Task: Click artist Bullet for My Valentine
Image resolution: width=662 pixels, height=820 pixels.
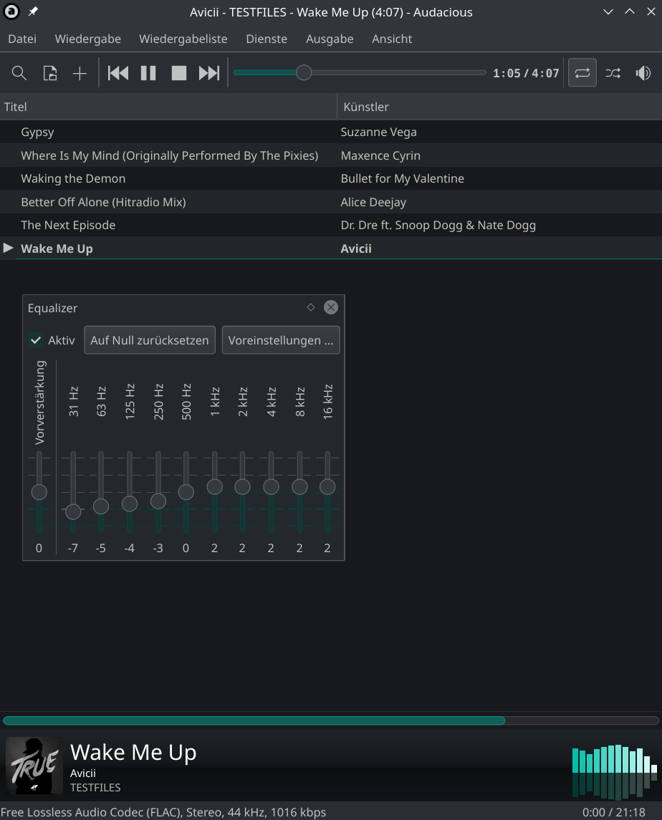Action: [x=403, y=179]
